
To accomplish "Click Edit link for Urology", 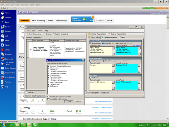I will (94, 107).
